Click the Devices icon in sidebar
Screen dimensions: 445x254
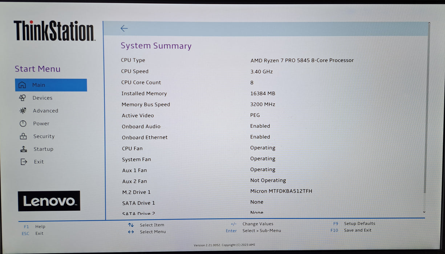pos(22,98)
